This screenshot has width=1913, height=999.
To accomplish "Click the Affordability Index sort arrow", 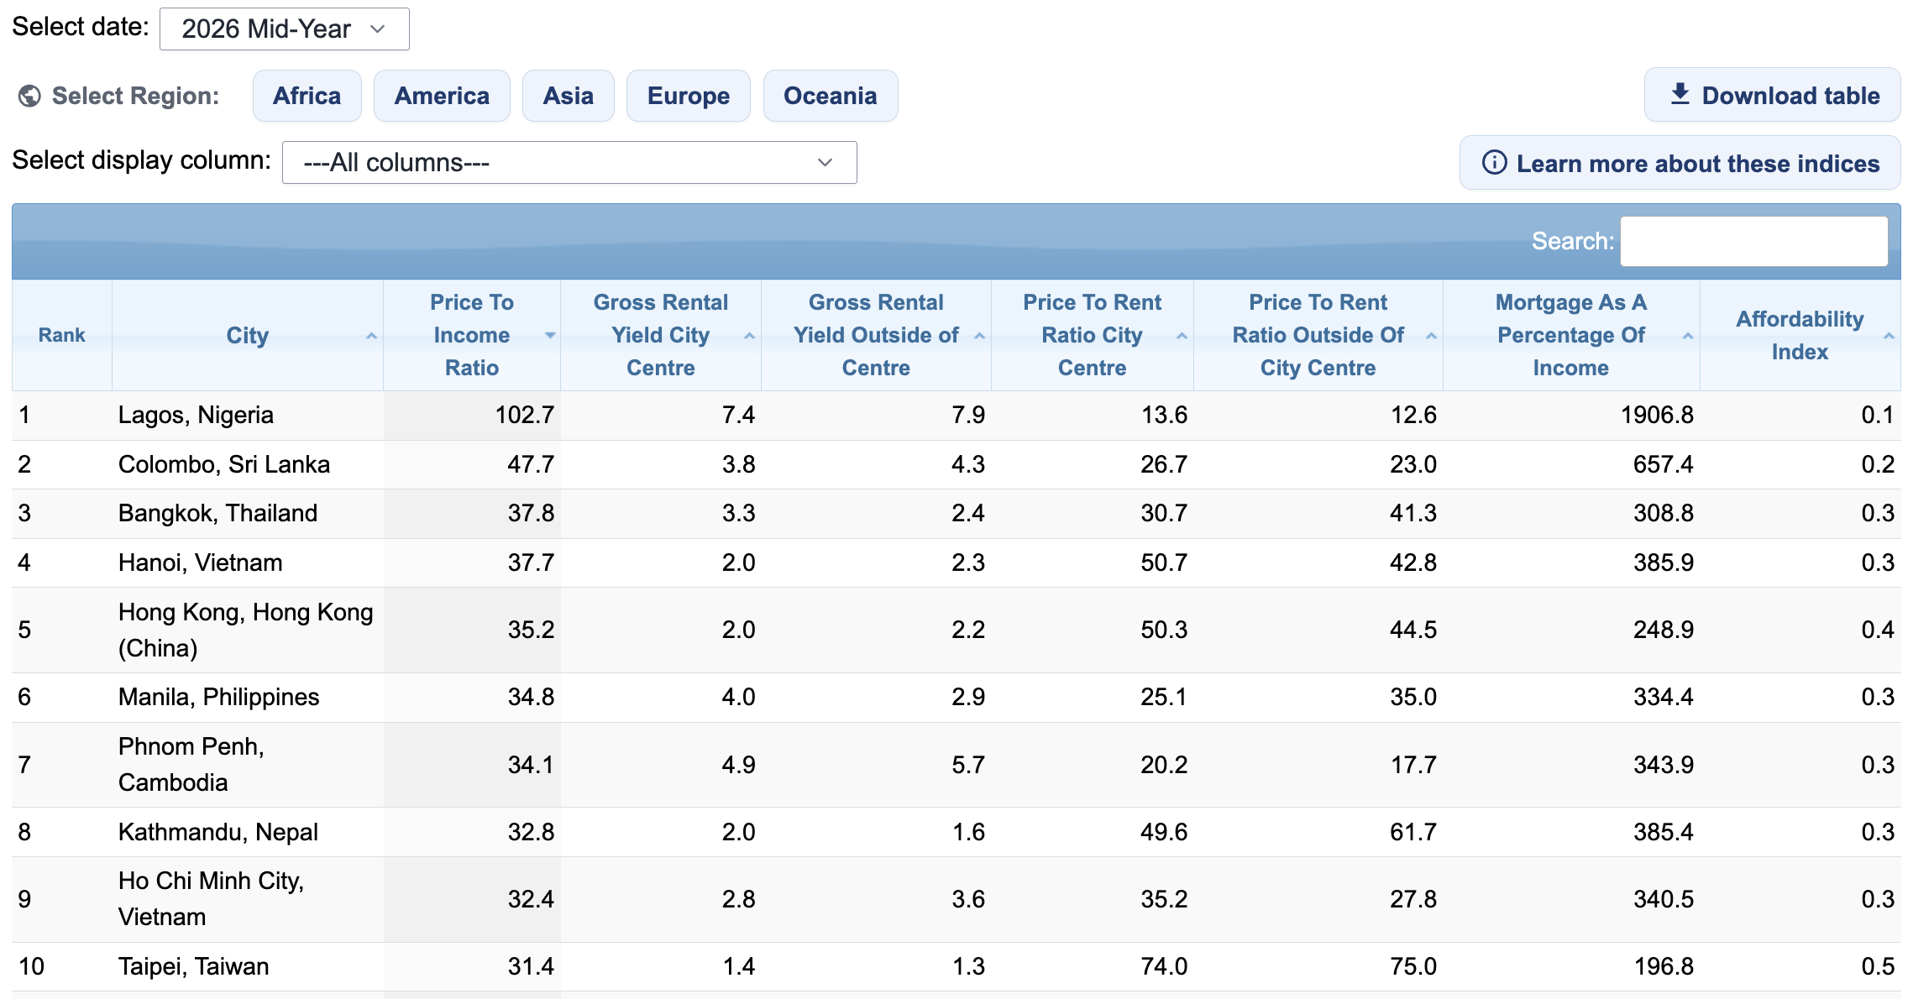I will pyautogui.click(x=1889, y=336).
